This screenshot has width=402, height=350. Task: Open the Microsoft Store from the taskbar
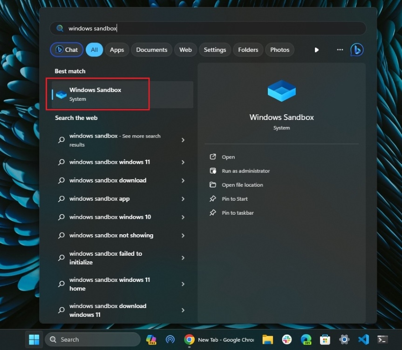pyautogui.click(x=325, y=339)
